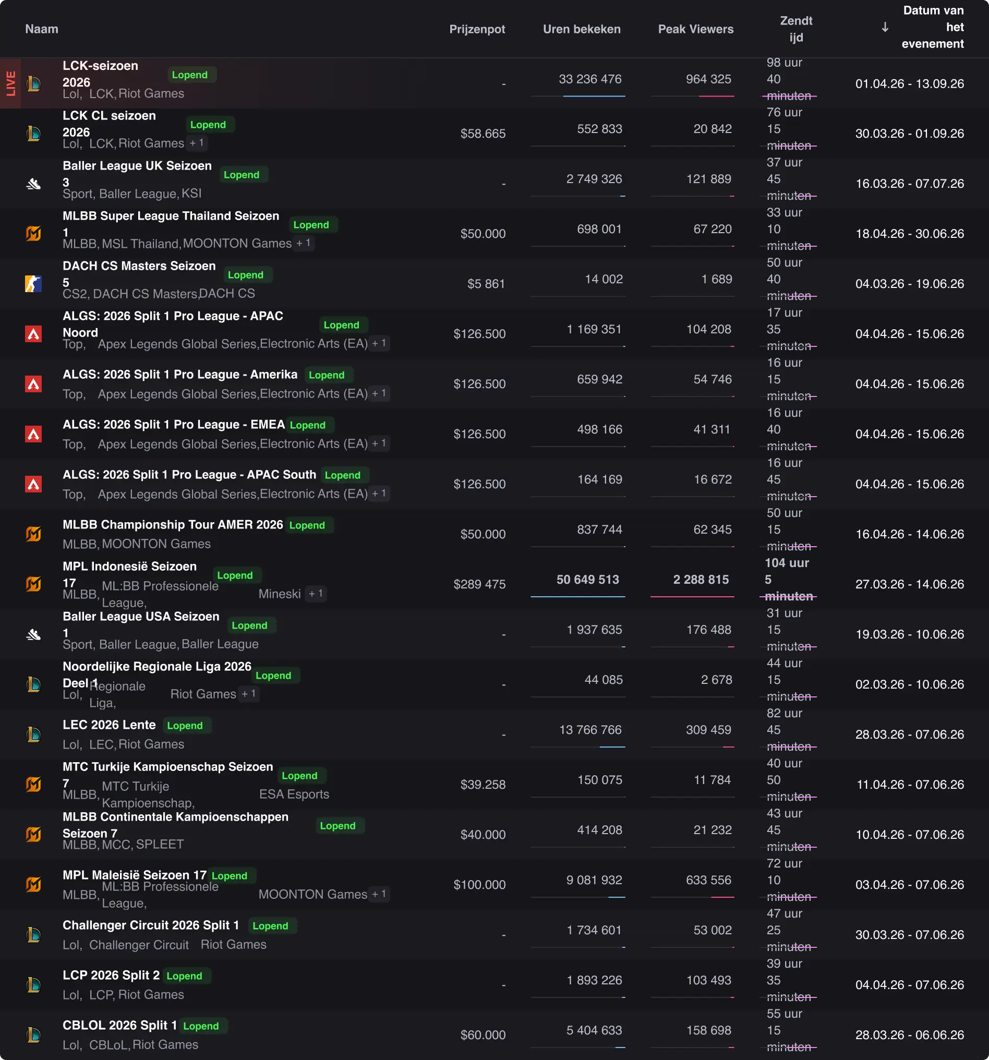Click the LoL icon for LEC 2026 Lente
The image size is (989, 1060).
33,734
